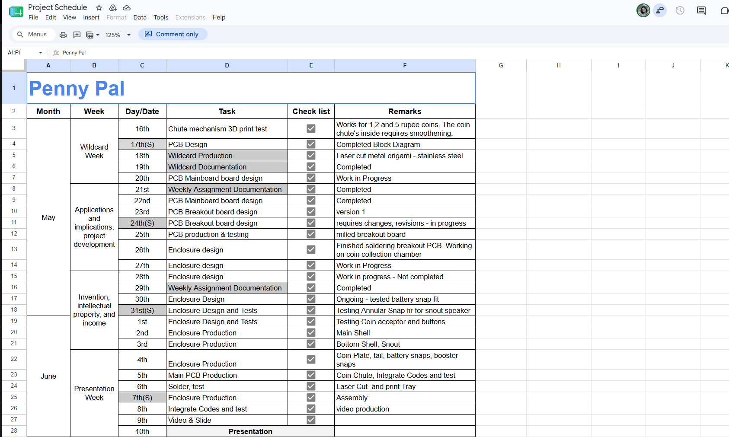Click the cloud document status icon
This screenshot has height=437, width=729.
coord(127,8)
